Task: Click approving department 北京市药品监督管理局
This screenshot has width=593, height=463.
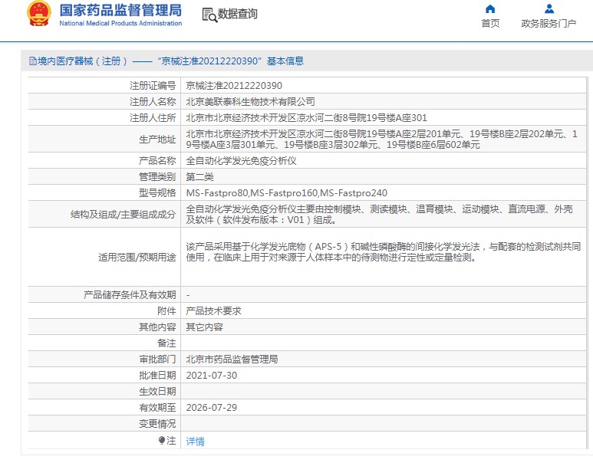Action: (232, 359)
